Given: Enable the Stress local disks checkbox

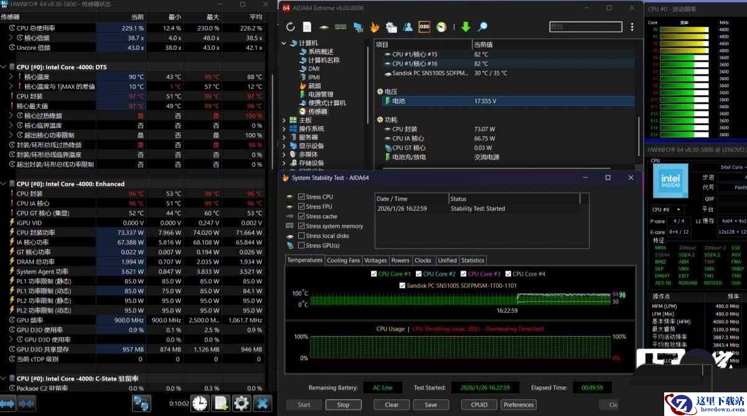Looking at the screenshot, I should [301, 236].
